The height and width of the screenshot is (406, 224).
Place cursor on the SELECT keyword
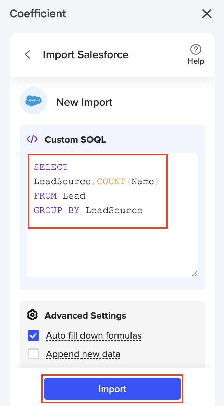(x=51, y=167)
